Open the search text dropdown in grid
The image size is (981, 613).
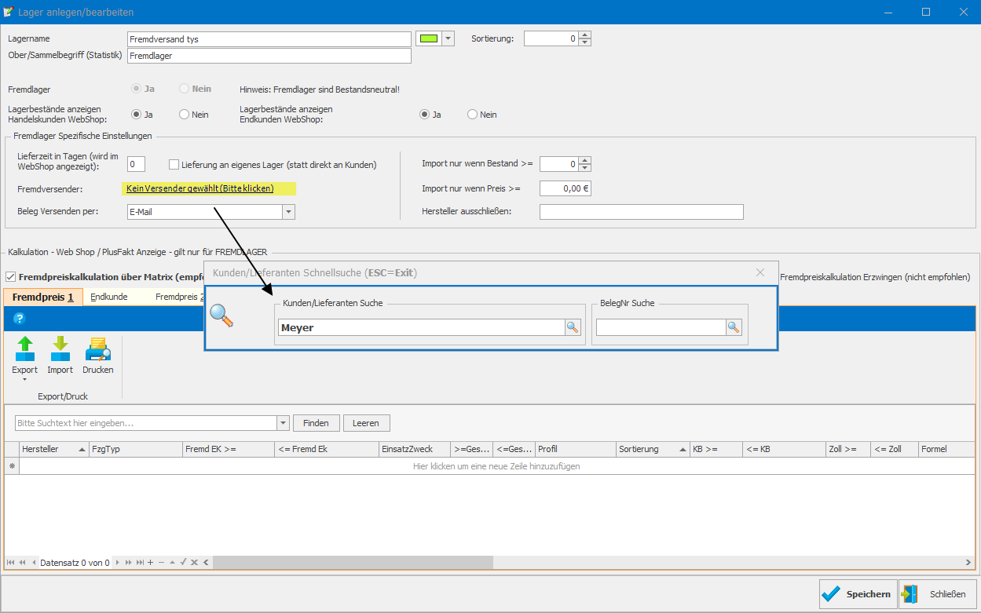coord(283,423)
